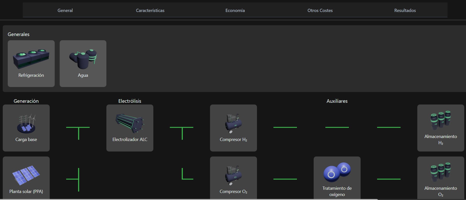Image resolution: width=466 pixels, height=200 pixels.
Task: Click the horizontal scrollbar at bottom
Action: 189,199
